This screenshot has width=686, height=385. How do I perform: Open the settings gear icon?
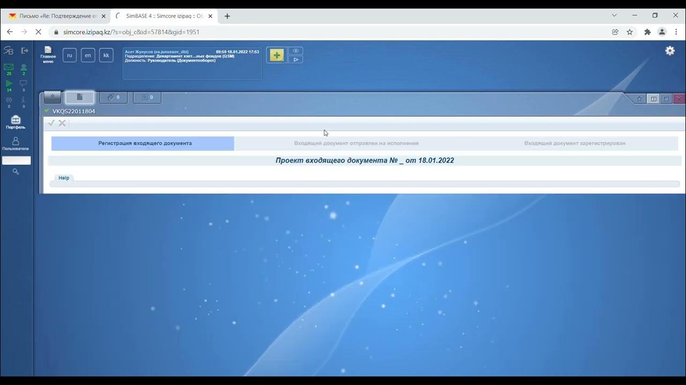tap(670, 51)
